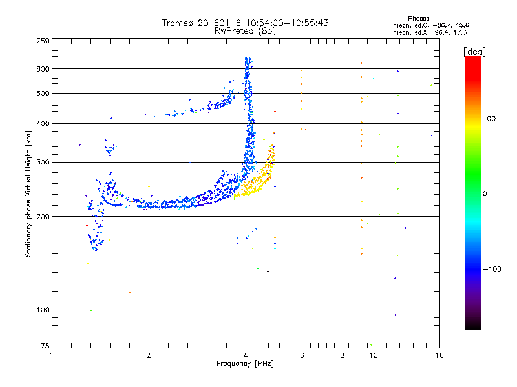Click the black data point below 200 km

pyautogui.click(x=268, y=271)
